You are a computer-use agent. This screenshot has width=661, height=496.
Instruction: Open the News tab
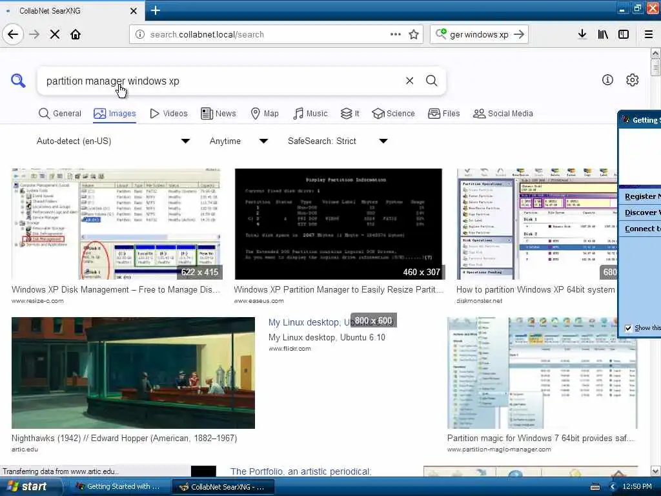pos(218,114)
